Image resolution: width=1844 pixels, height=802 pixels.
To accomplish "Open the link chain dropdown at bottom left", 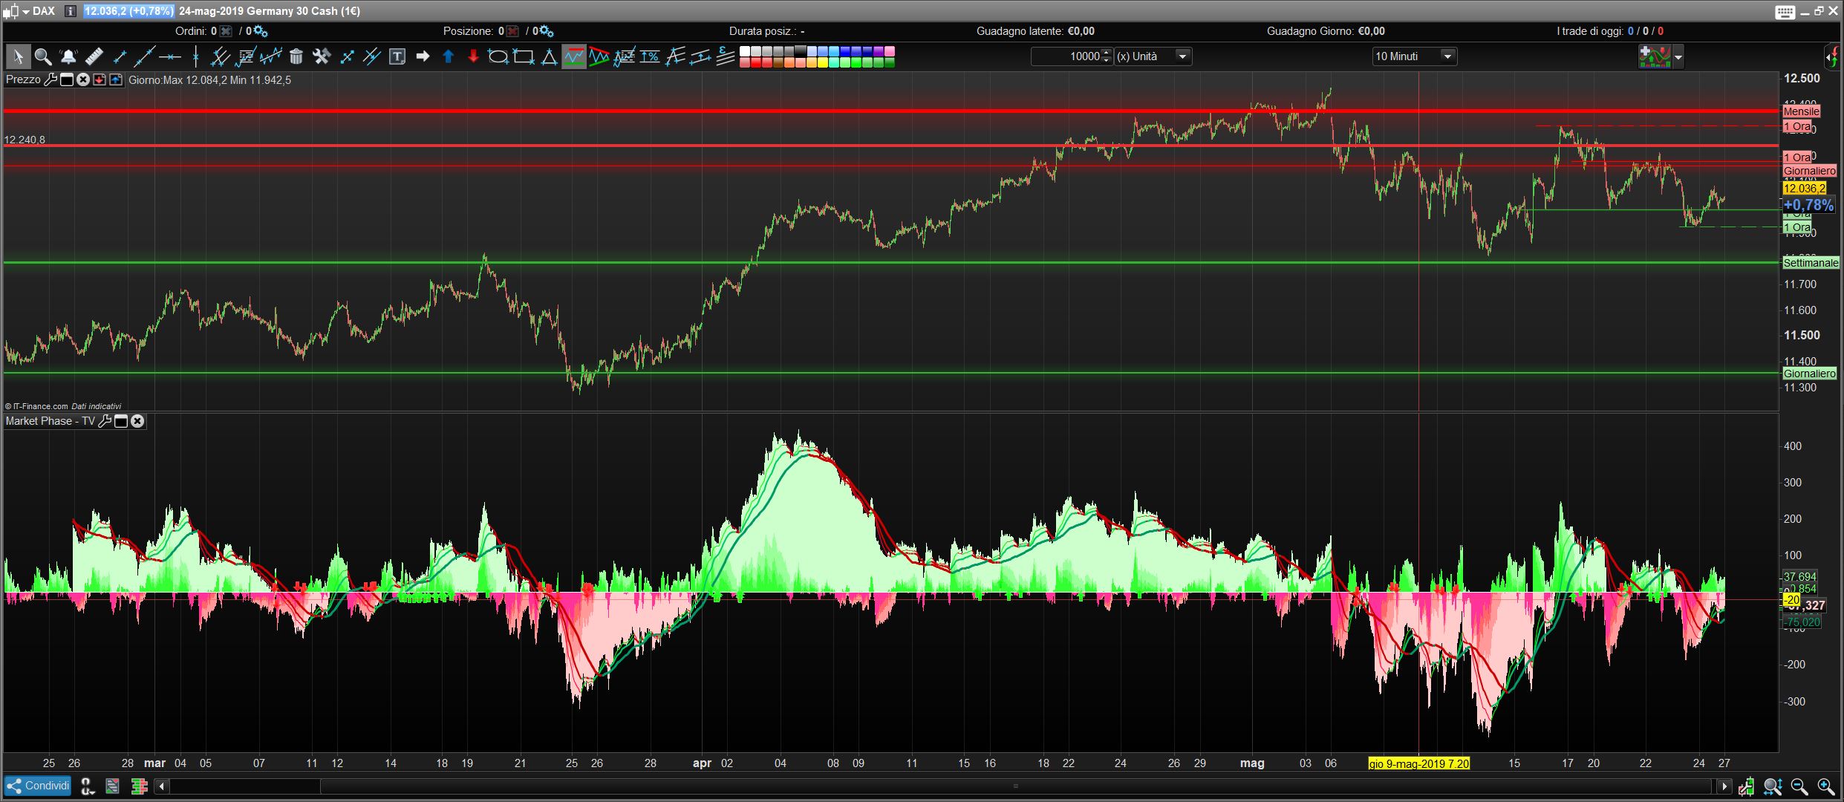I will click(88, 786).
